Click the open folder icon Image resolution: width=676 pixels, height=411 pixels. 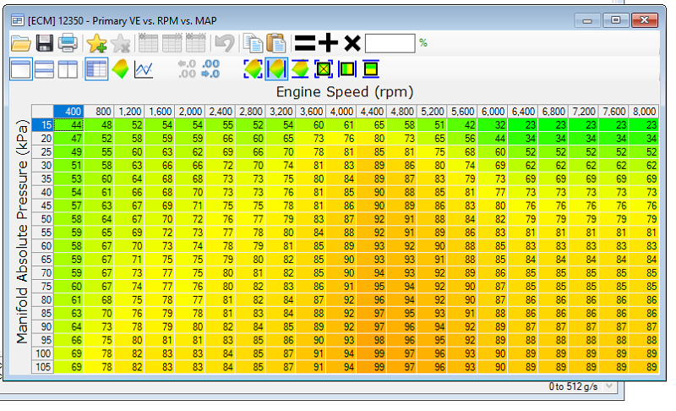coord(20,44)
